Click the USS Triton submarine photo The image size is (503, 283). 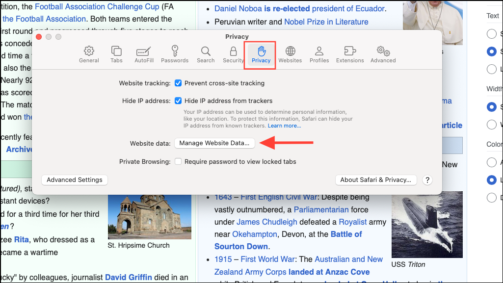(x=427, y=225)
